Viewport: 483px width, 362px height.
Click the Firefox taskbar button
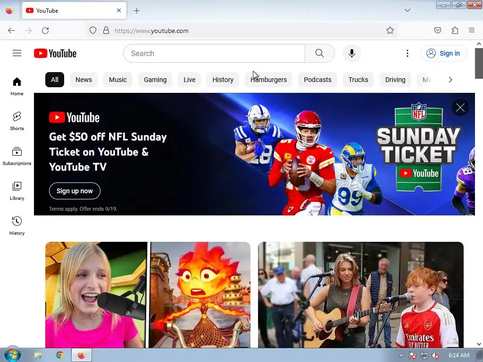click(81, 355)
